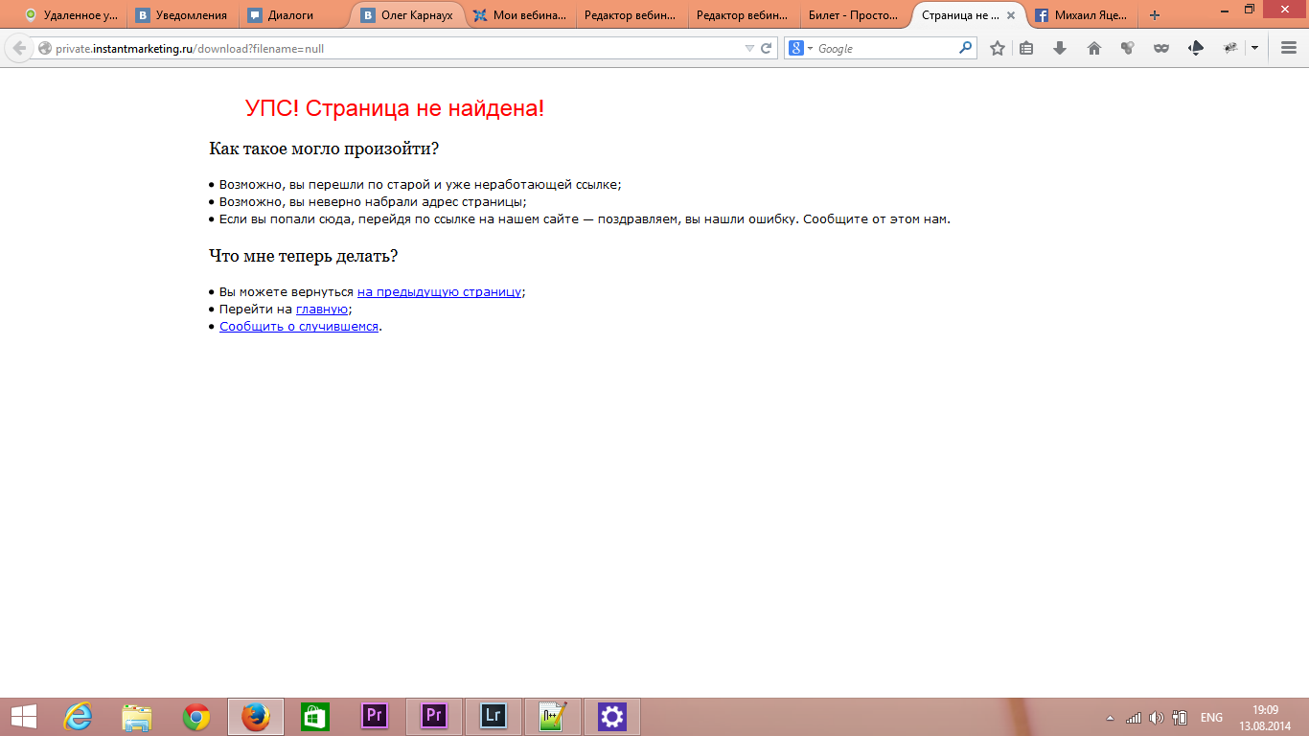This screenshot has width=1309, height=736.
Task: Reload the page with the refresh arrow
Action: tap(767, 48)
